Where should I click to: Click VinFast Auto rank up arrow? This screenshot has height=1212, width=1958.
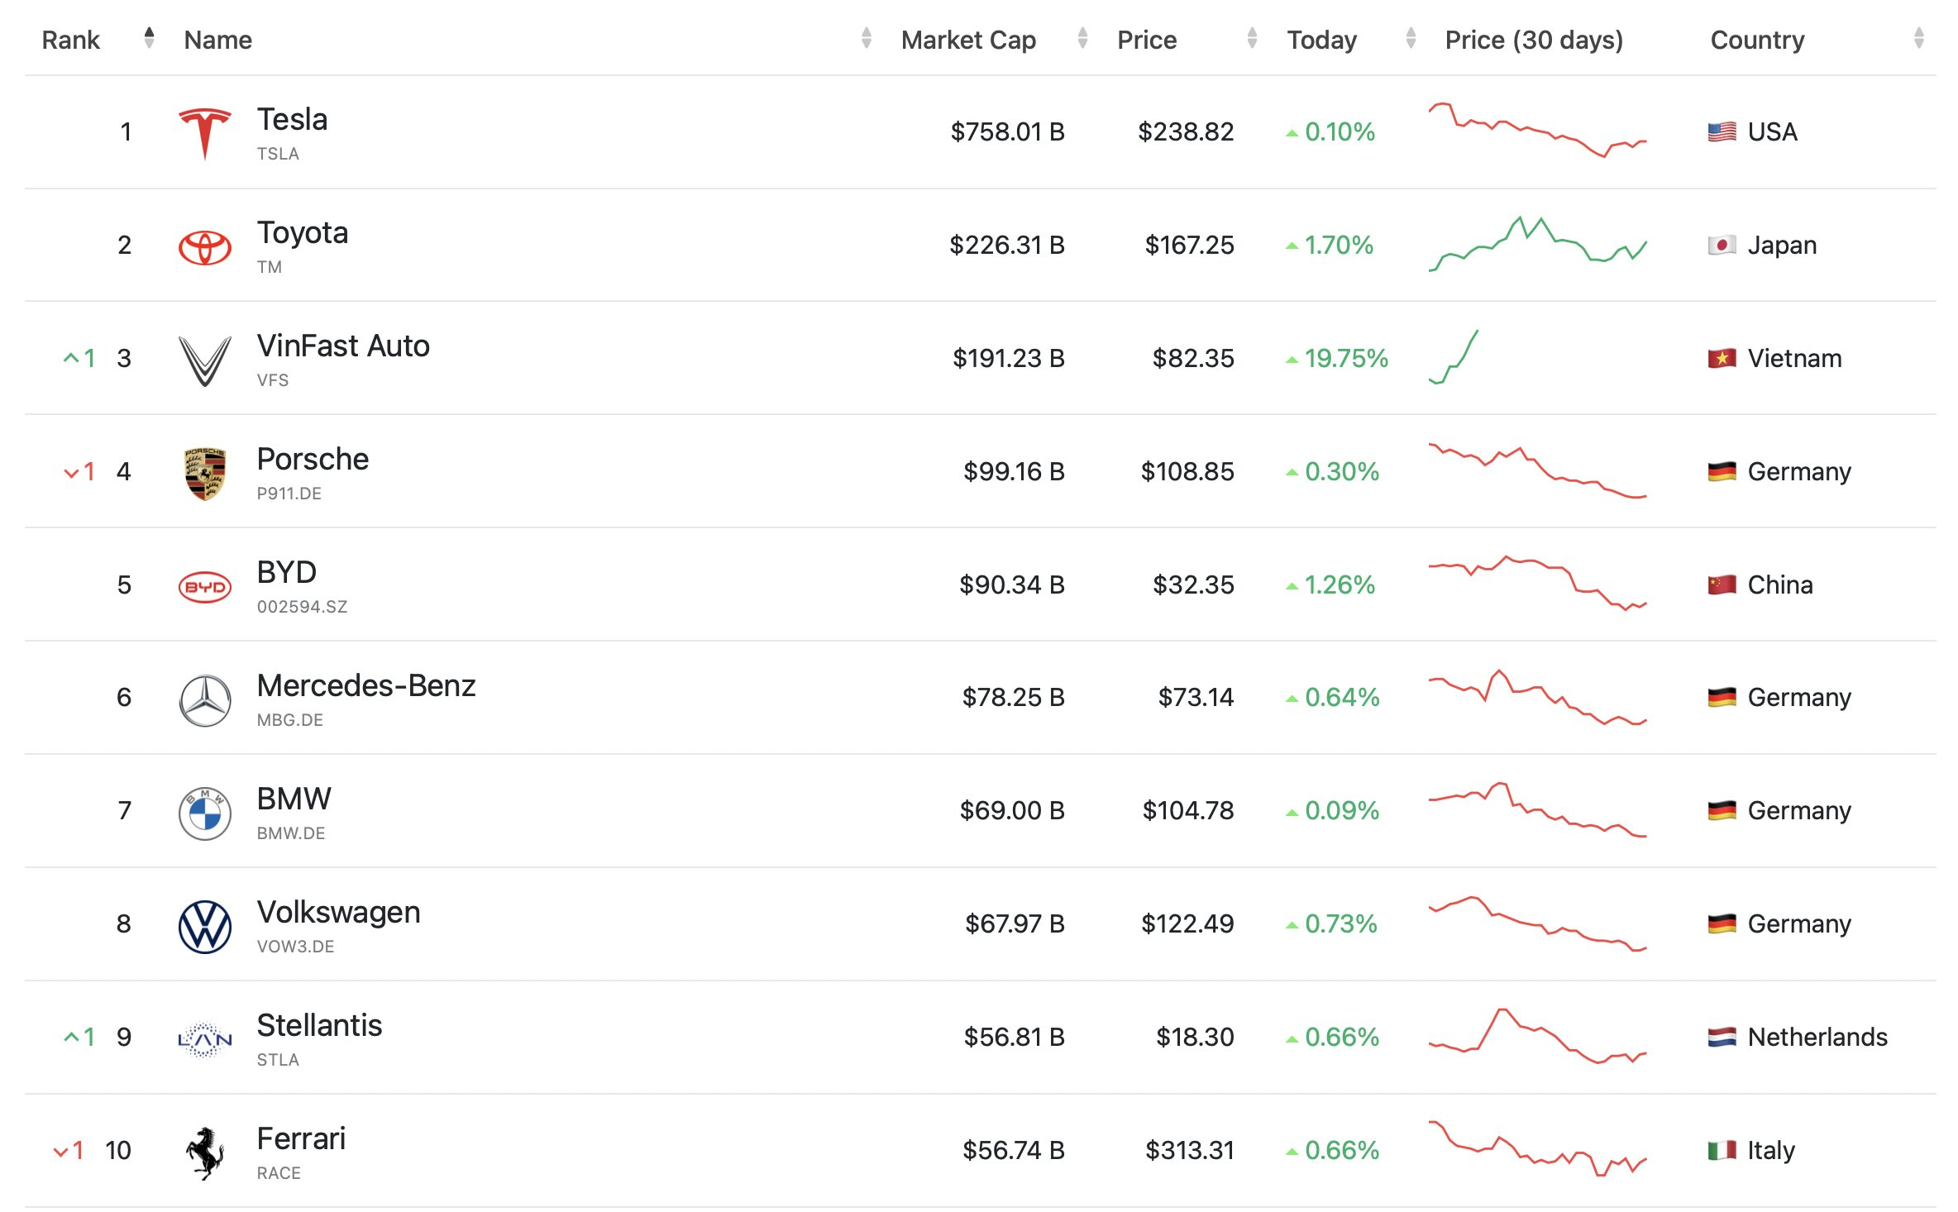[x=71, y=358]
